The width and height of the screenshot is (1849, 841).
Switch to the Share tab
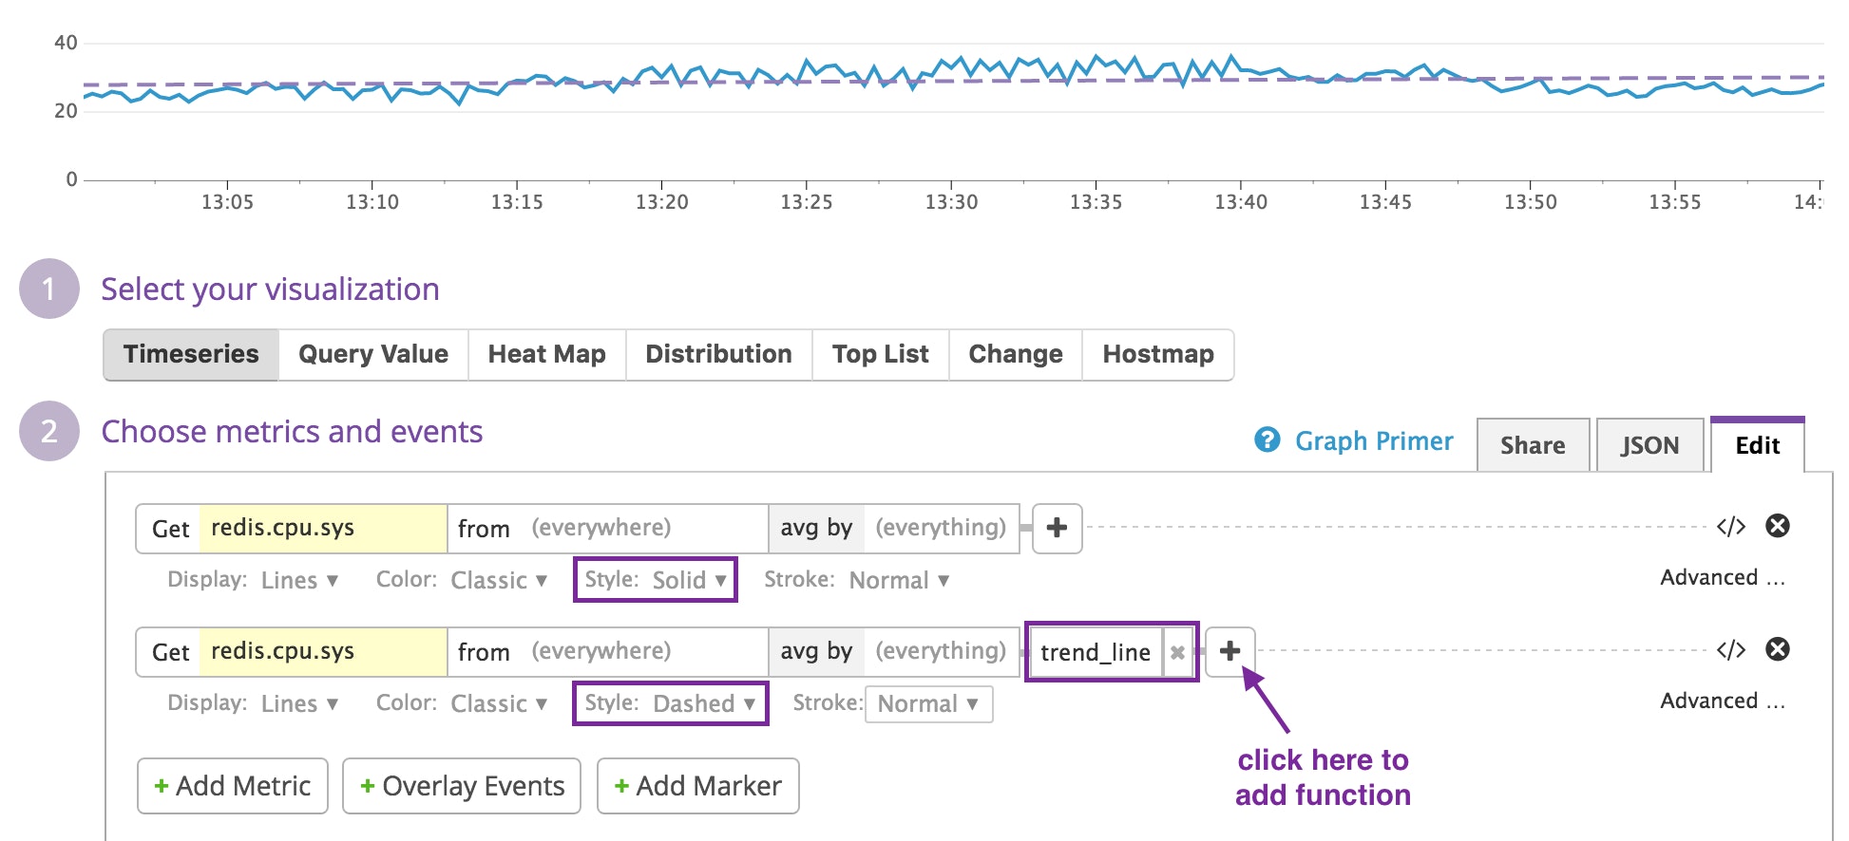tap(1533, 445)
